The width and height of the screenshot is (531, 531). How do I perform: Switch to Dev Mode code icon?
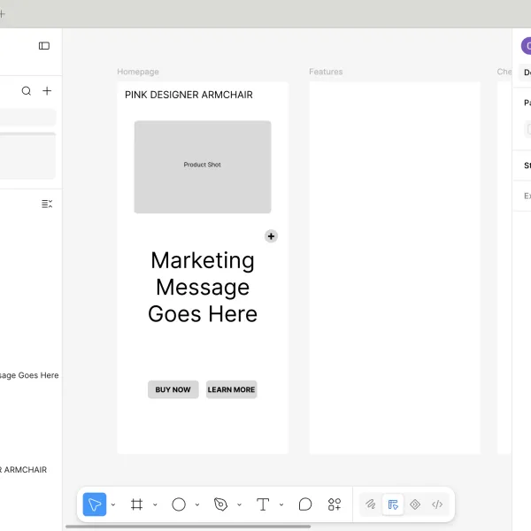(437, 504)
